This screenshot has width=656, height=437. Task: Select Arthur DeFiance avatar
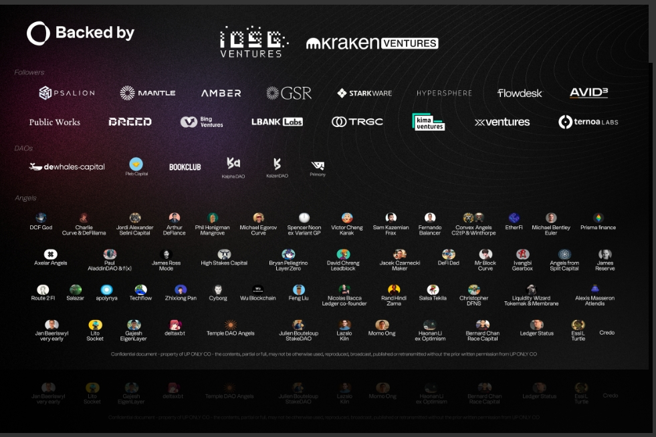coord(175,217)
